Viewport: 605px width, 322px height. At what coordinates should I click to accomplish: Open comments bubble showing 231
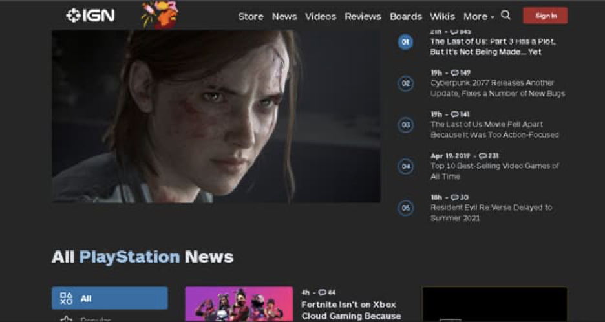tap(489, 156)
